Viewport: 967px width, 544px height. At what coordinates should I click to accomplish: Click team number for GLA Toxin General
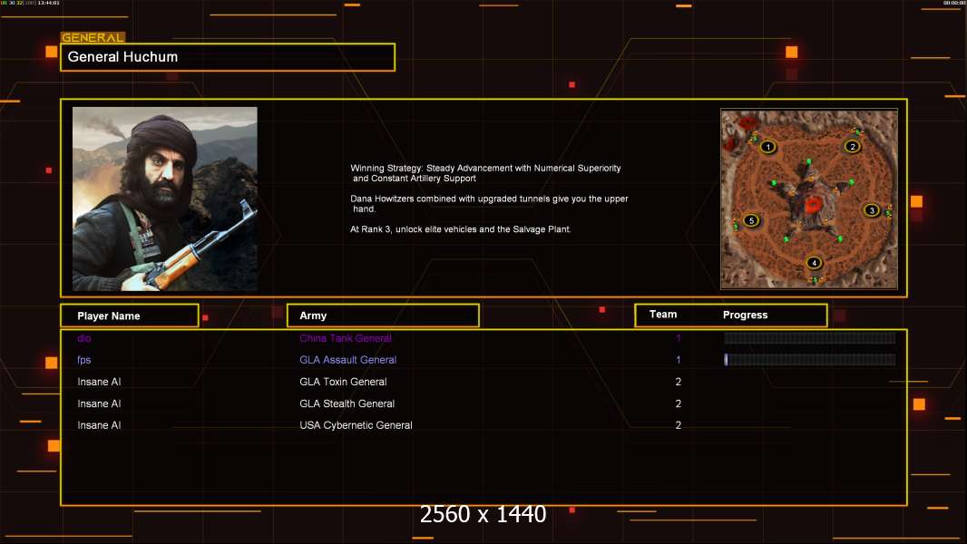(x=678, y=382)
